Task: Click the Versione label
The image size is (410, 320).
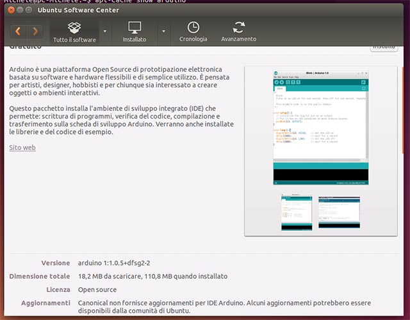Action: (56, 263)
